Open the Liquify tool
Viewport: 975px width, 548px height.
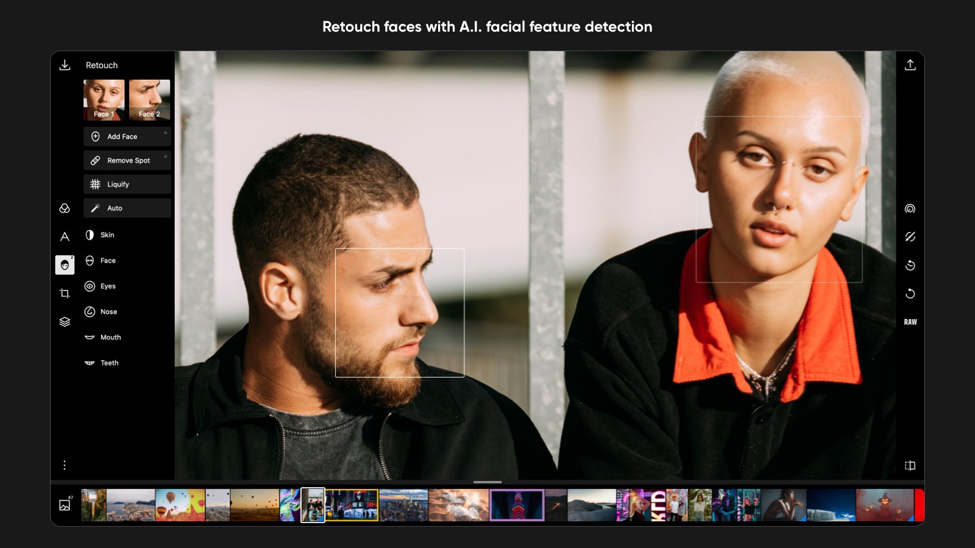pyautogui.click(x=127, y=184)
